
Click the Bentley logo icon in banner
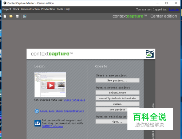pos(150,54)
